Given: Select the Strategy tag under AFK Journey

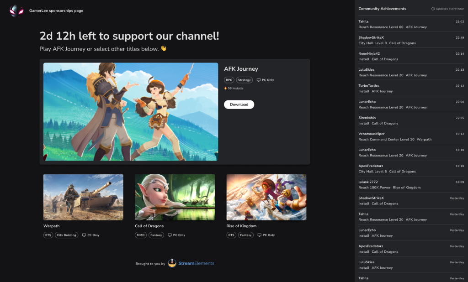Looking at the screenshot, I should click(x=245, y=80).
